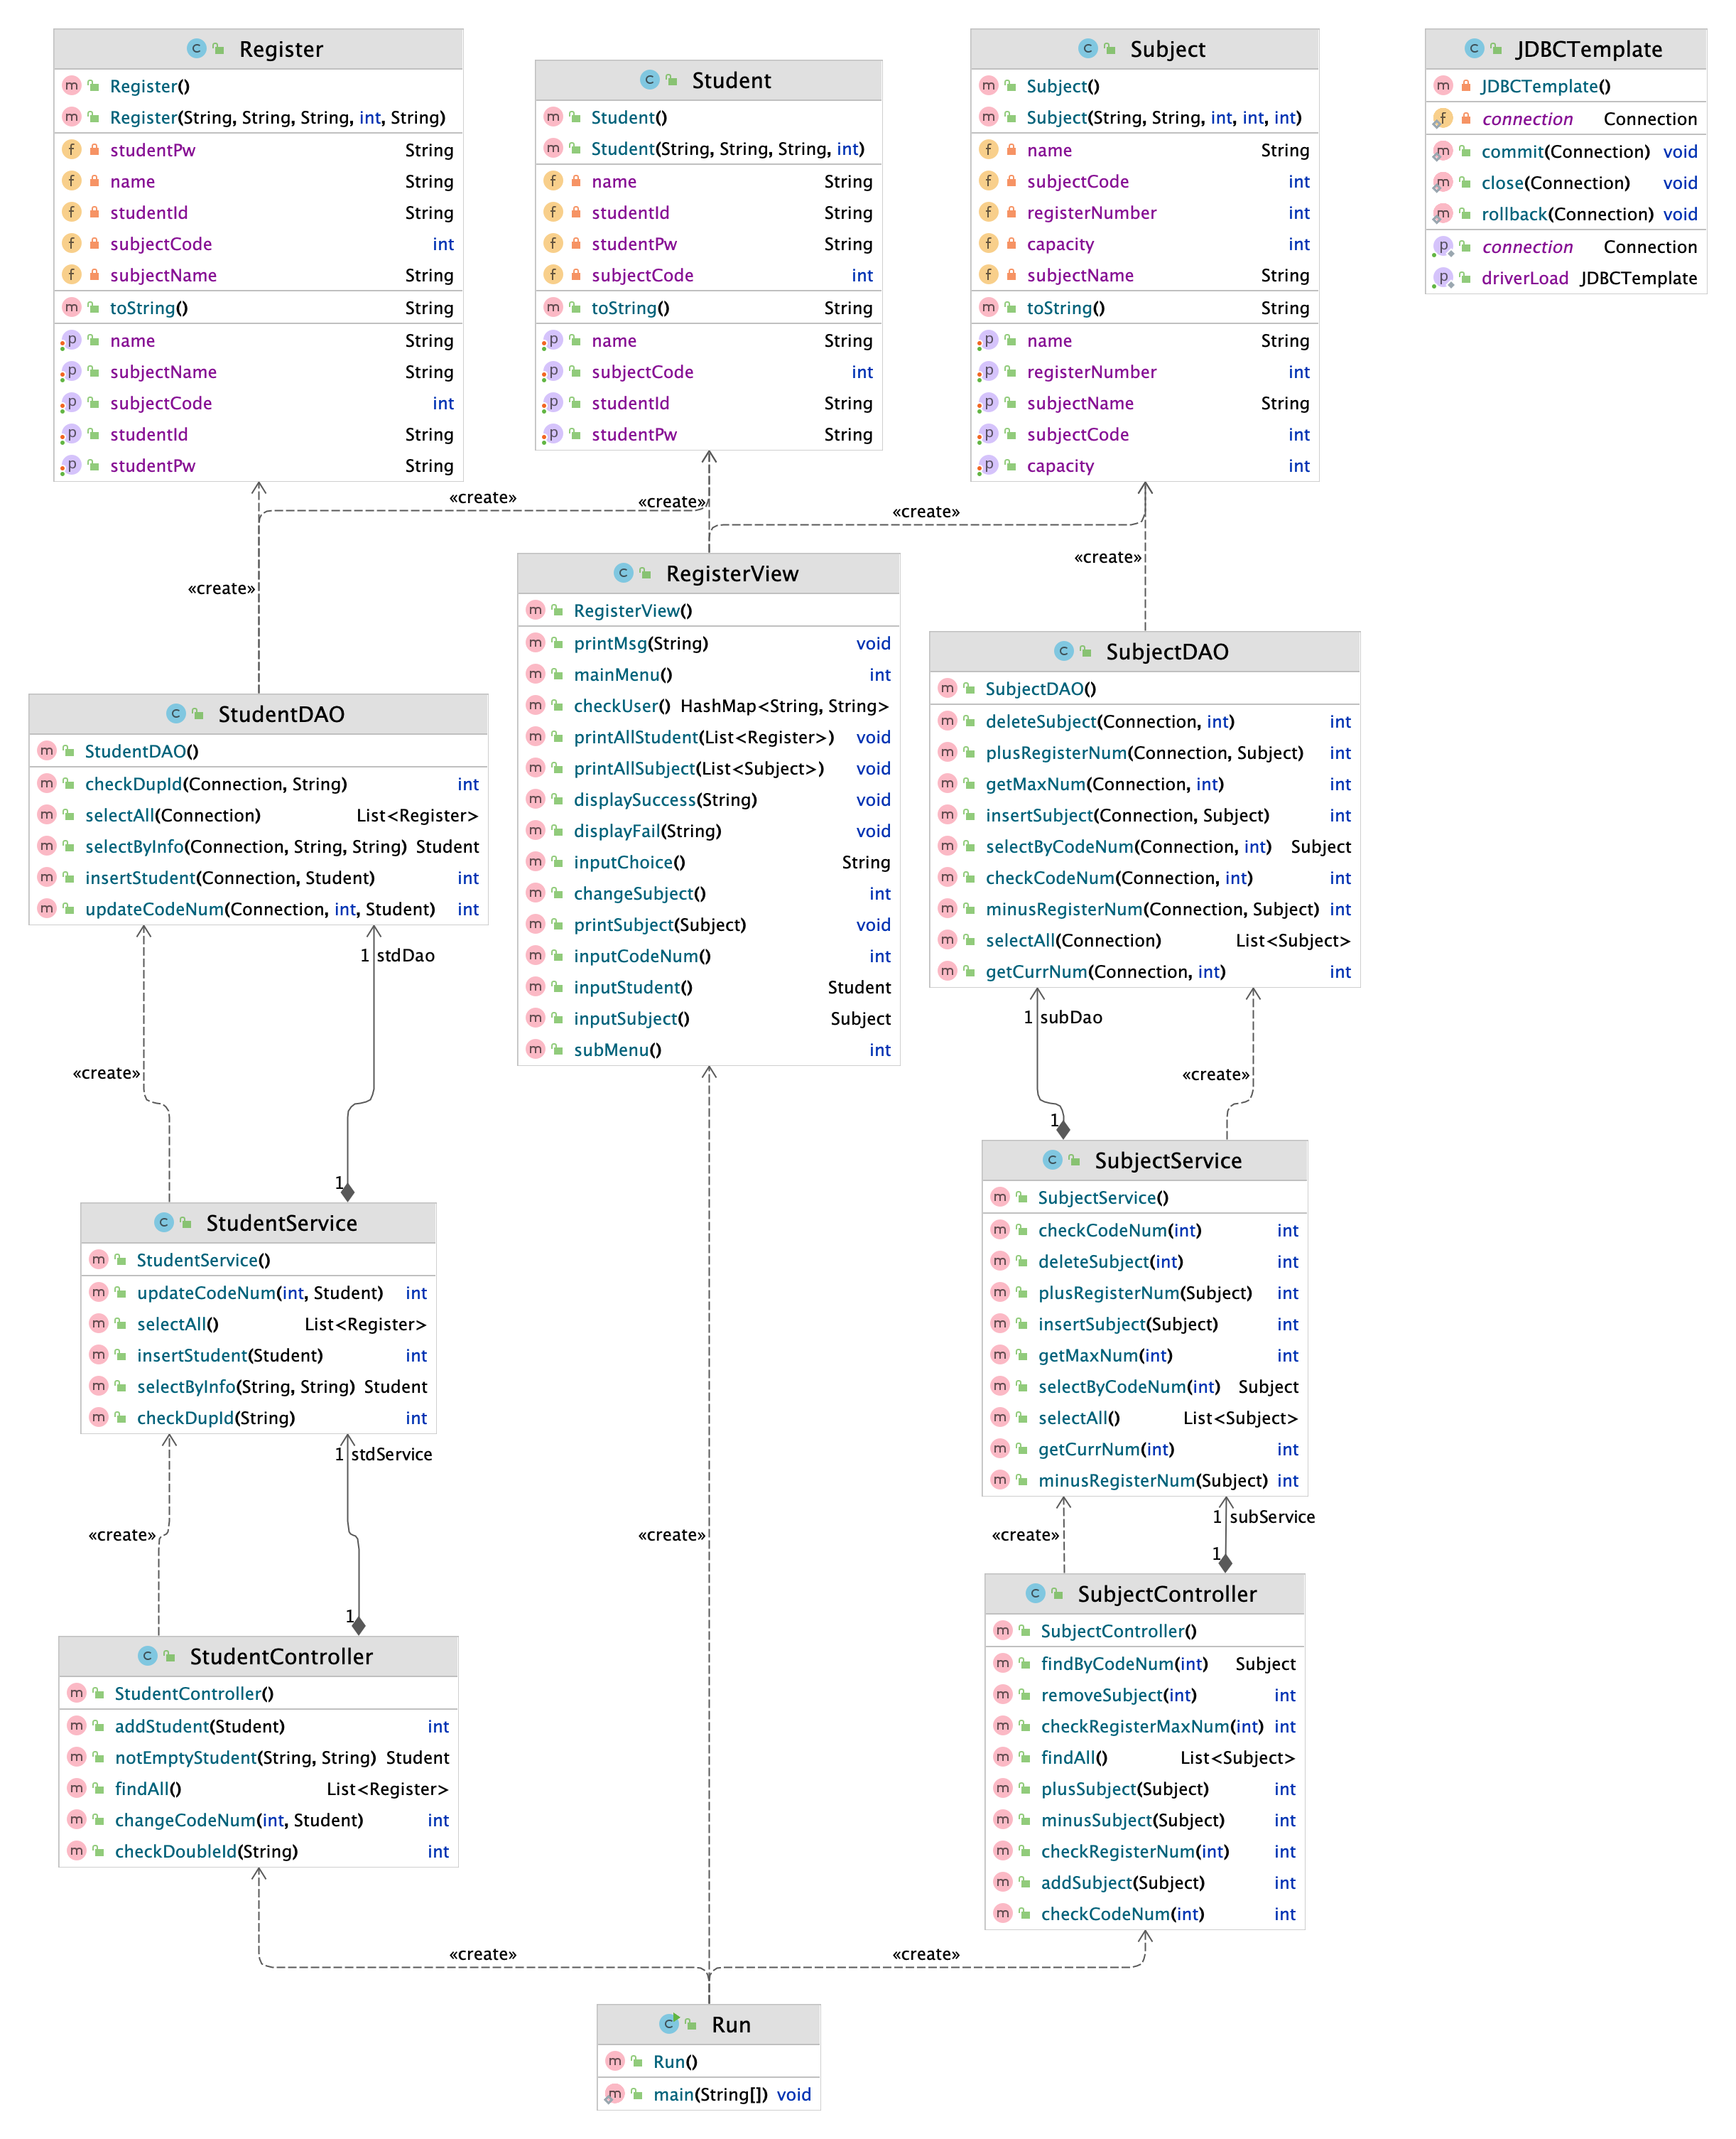1736x2139 pixels.
Task: Select getMaxNum(Connection, int) in SubjectDAO
Action: [x=1144, y=783]
